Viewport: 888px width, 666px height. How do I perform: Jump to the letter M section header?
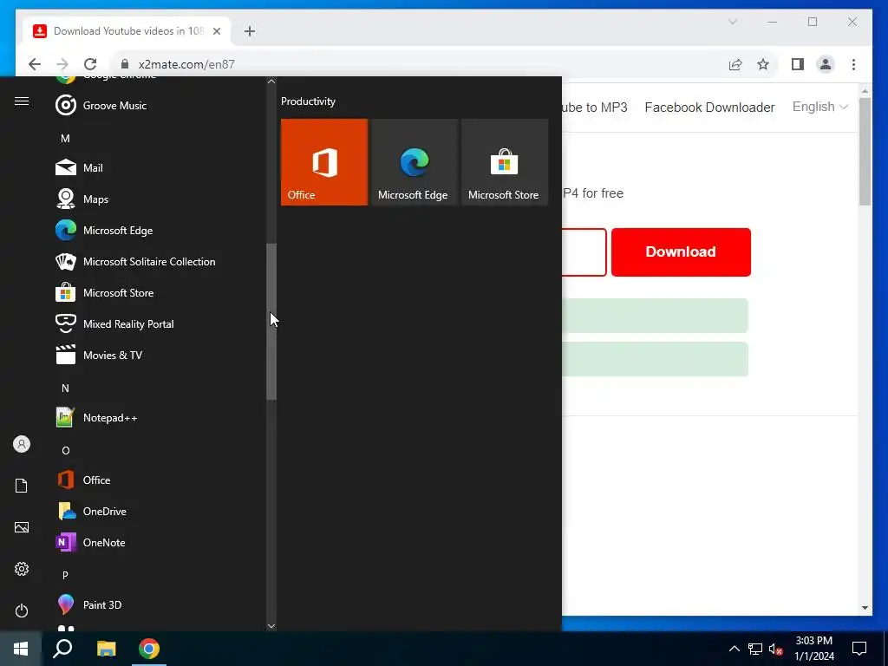point(65,138)
